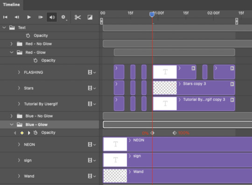This screenshot has width=252, height=185.
Task: Select the Tutorial By...rgif copy 3 clip
Action: point(194,103)
